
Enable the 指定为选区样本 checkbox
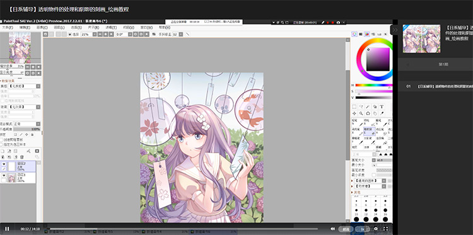click(x=1, y=145)
